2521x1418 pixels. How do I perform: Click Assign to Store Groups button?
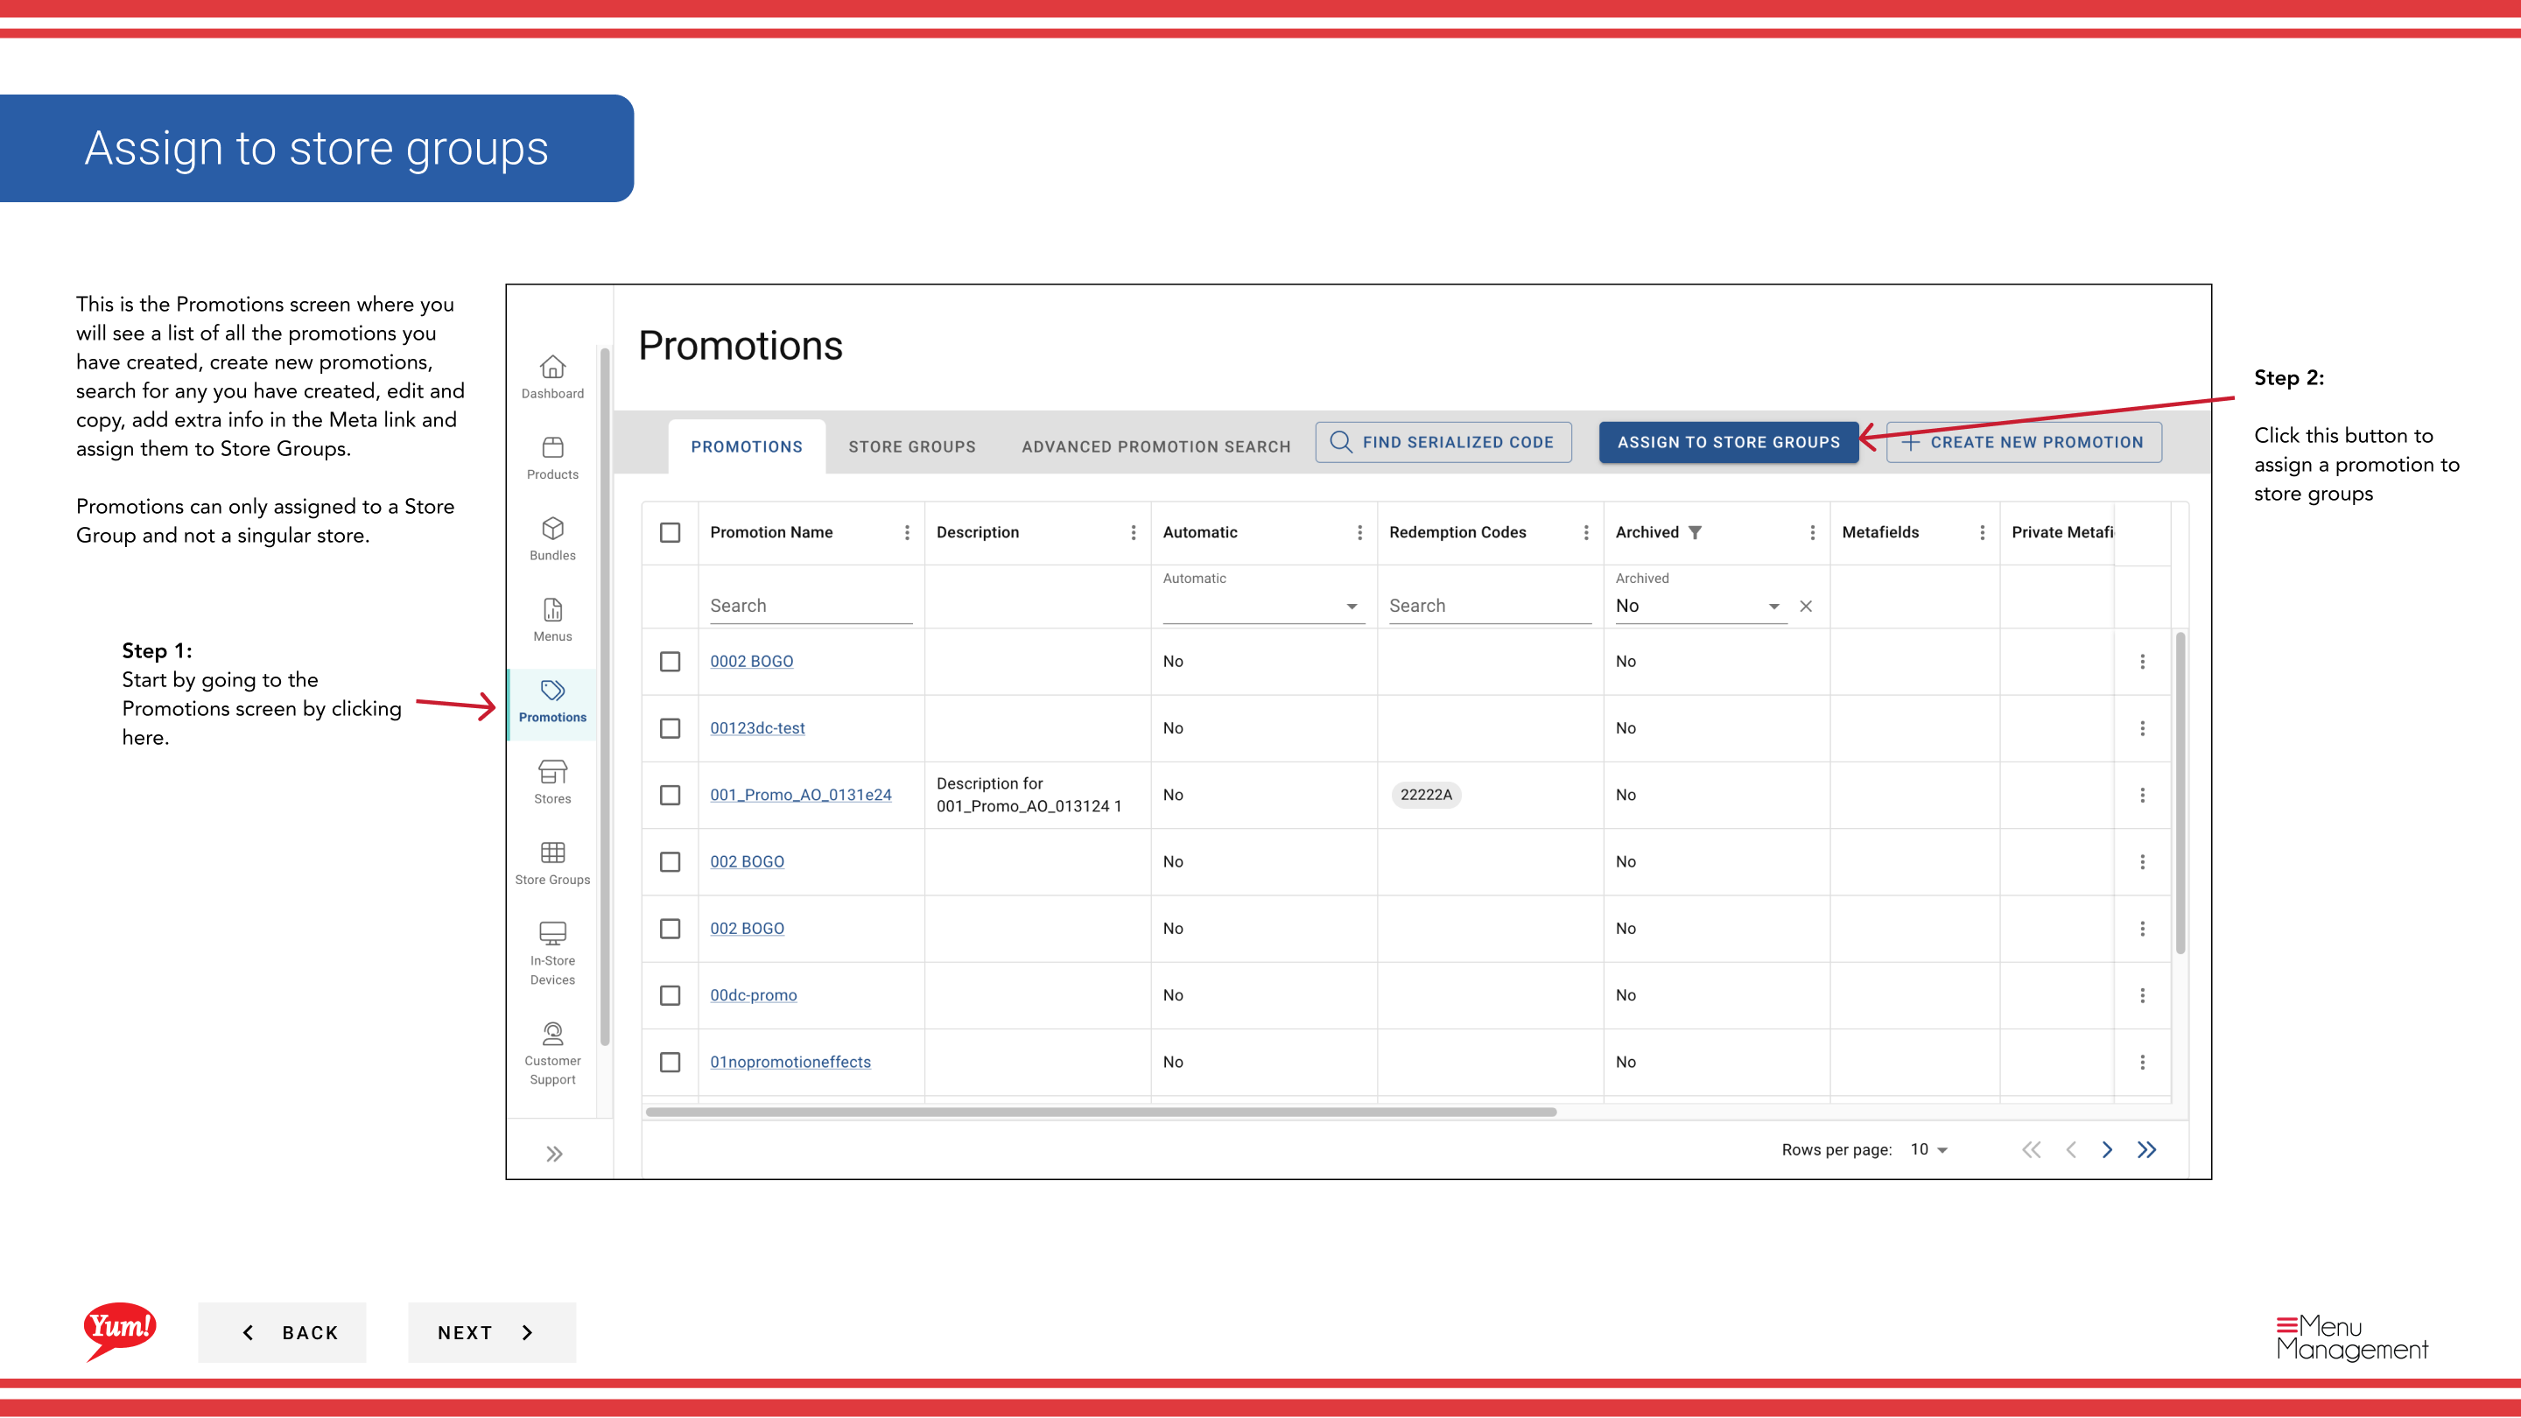tap(1728, 442)
